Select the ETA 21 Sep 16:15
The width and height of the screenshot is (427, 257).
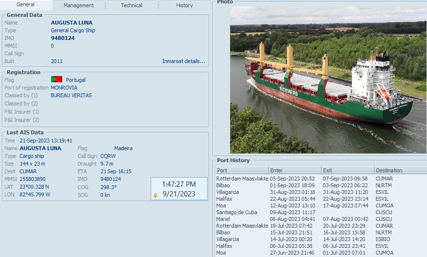pyautogui.click(x=116, y=171)
